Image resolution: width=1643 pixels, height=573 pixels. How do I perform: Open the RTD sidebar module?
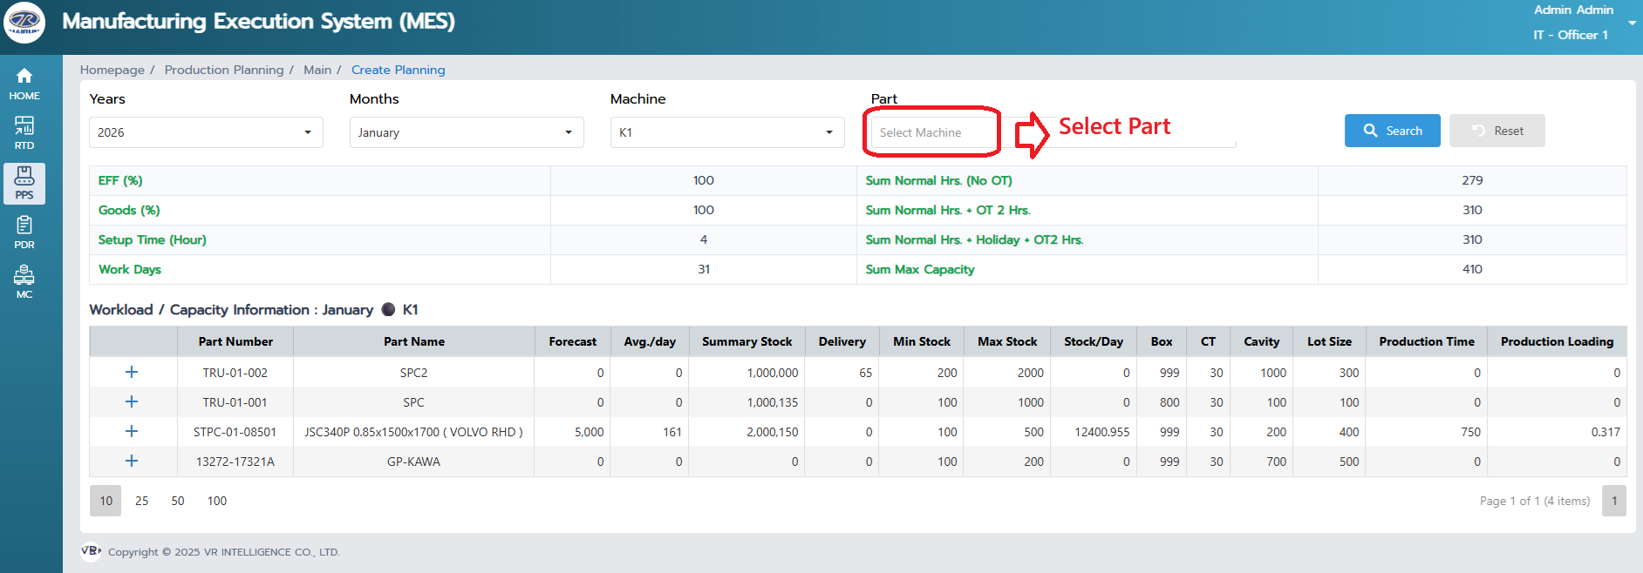coord(24,133)
